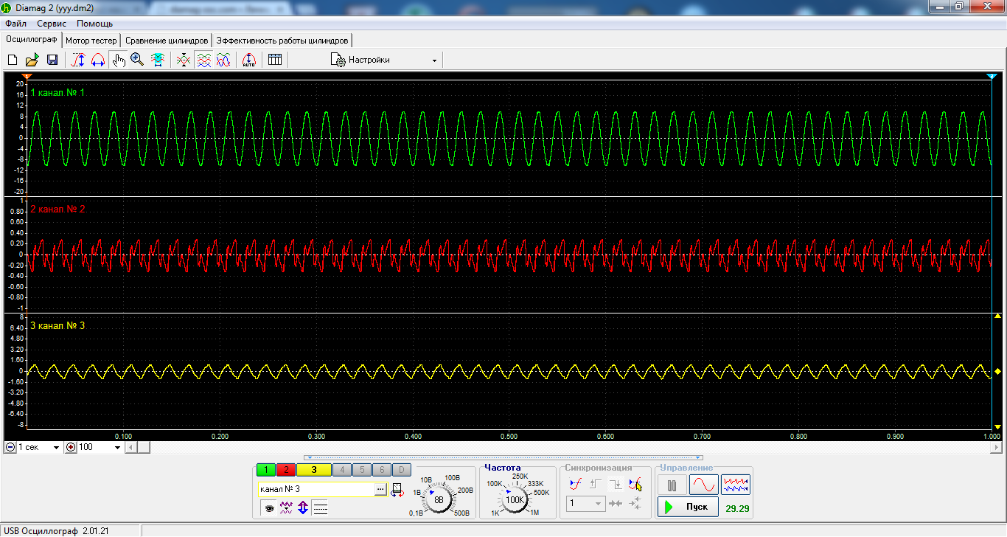Select green channel 1 button
Viewport: 1007px width, 537px height.
pos(266,469)
